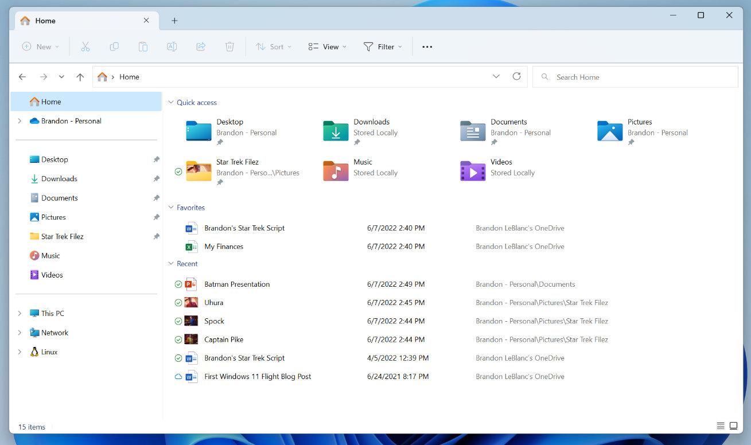
Task: Expand This PC in the navigation pane
Action: (x=20, y=313)
